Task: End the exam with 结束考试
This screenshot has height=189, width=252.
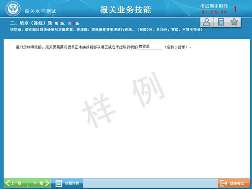Action: point(234,183)
